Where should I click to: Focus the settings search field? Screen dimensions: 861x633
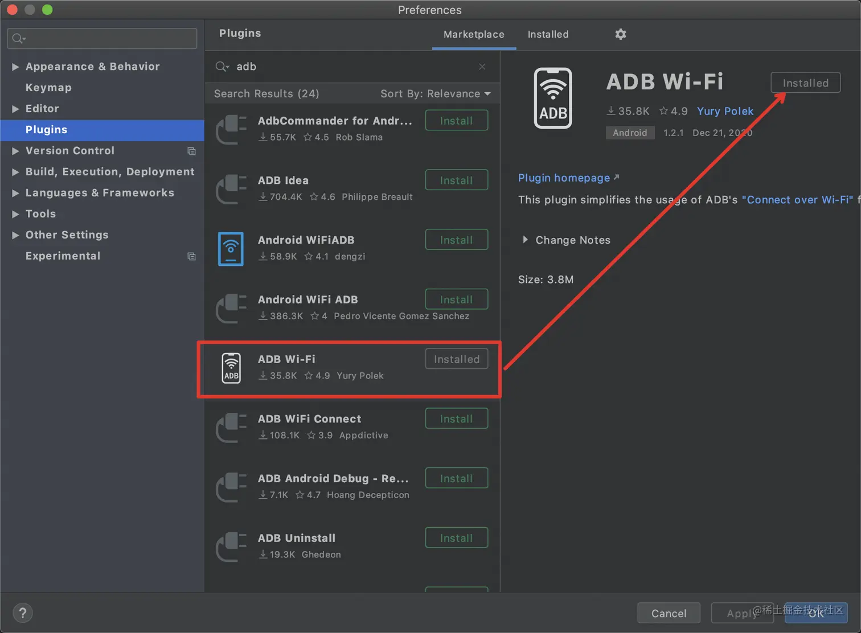(102, 38)
